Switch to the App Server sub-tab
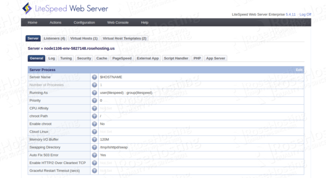Screen dimensions: 326x178 216,58
